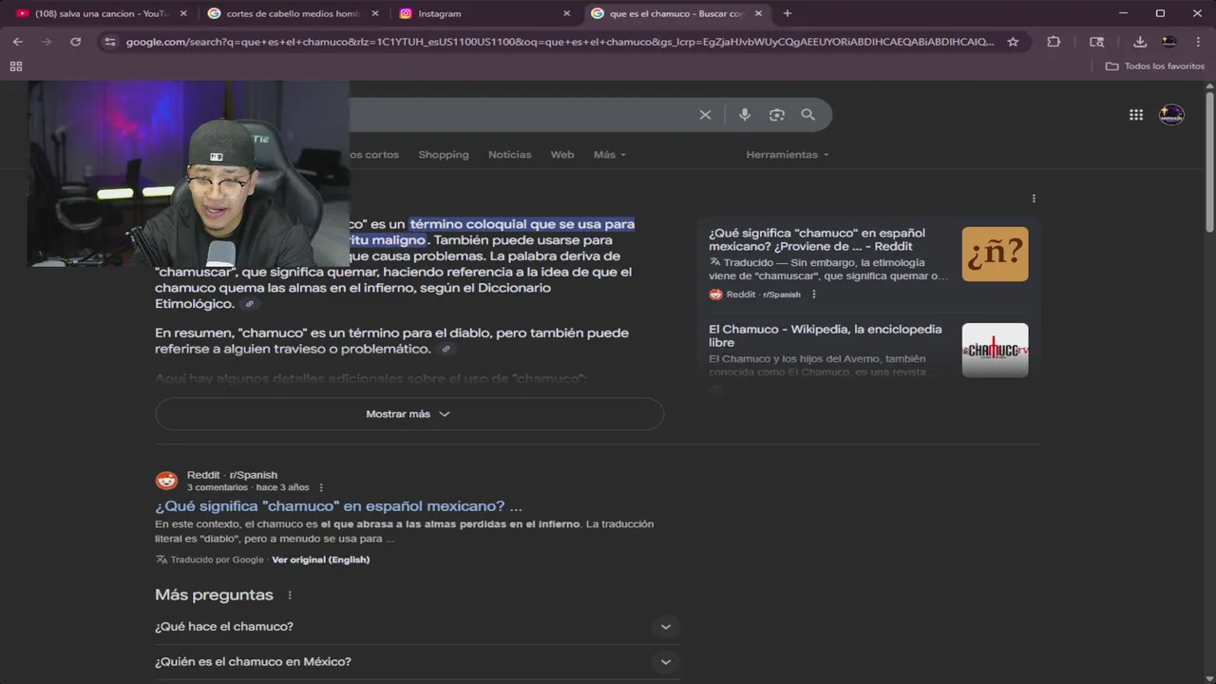Click the source link icon after Etimológico
Image resolution: width=1216 pixels, height=684 pixels.
click(250, 304)
